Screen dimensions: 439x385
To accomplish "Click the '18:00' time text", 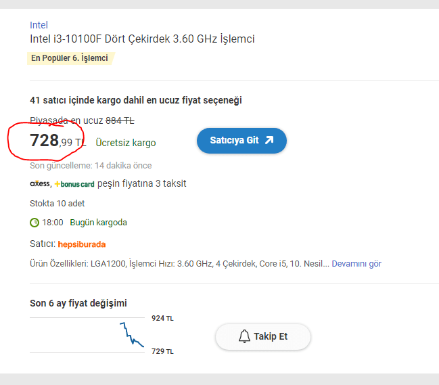I will point(53,223).
